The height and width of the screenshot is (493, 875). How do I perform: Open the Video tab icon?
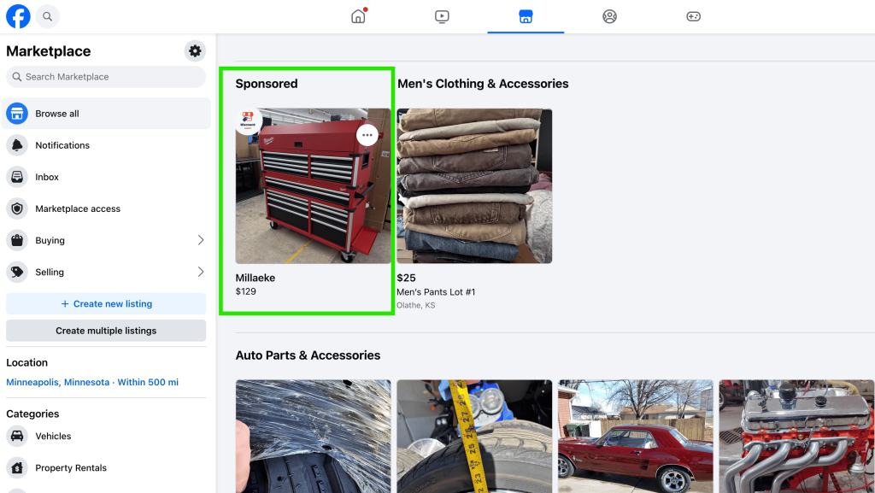pos(442,16)
